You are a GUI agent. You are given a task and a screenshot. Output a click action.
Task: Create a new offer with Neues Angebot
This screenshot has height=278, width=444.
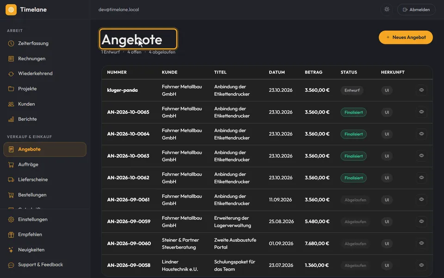click(406, 38)
